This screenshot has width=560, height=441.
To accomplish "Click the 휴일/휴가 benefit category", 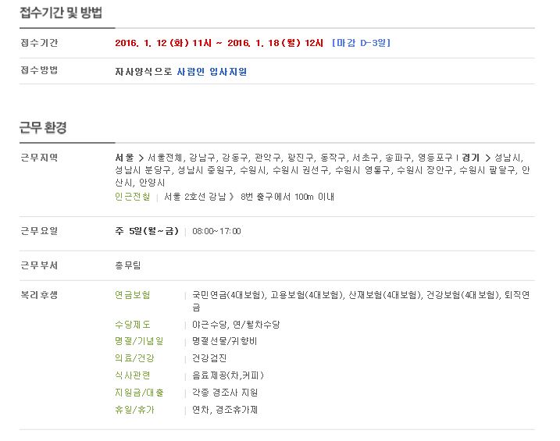I will [134, 410].
